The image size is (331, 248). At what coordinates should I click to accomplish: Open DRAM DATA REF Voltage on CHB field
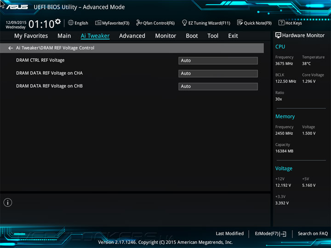coord(218,86)
